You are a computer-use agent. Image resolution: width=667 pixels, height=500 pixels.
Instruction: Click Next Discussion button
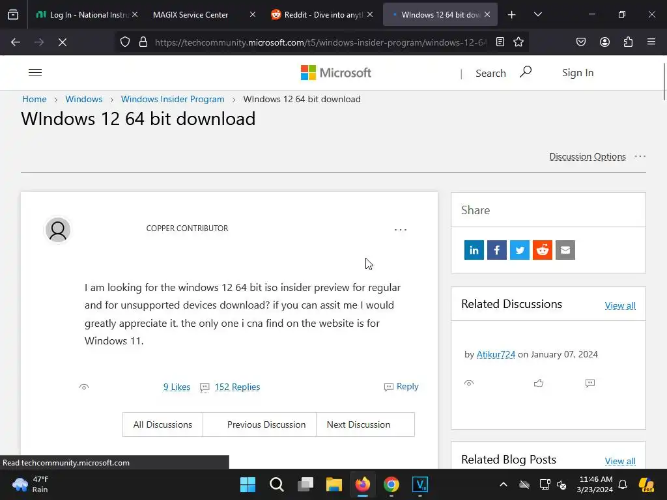(365, 424)
